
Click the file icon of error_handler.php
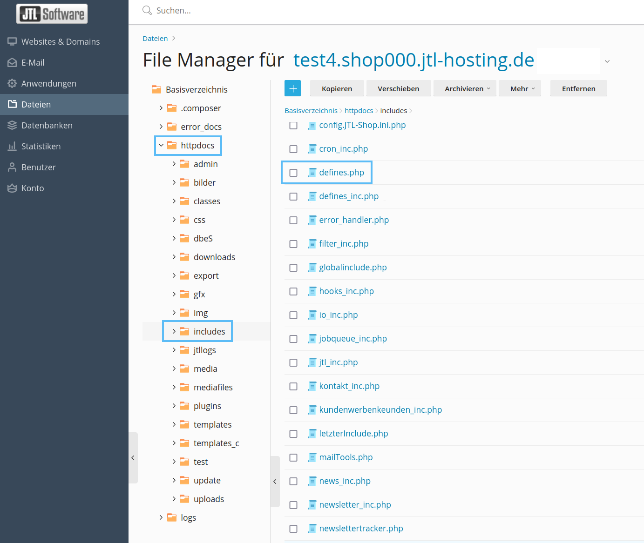click(312, 220)
